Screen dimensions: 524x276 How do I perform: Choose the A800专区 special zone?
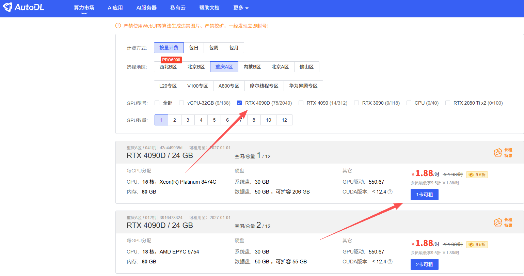pyautogui.click(x=228, y=86)
